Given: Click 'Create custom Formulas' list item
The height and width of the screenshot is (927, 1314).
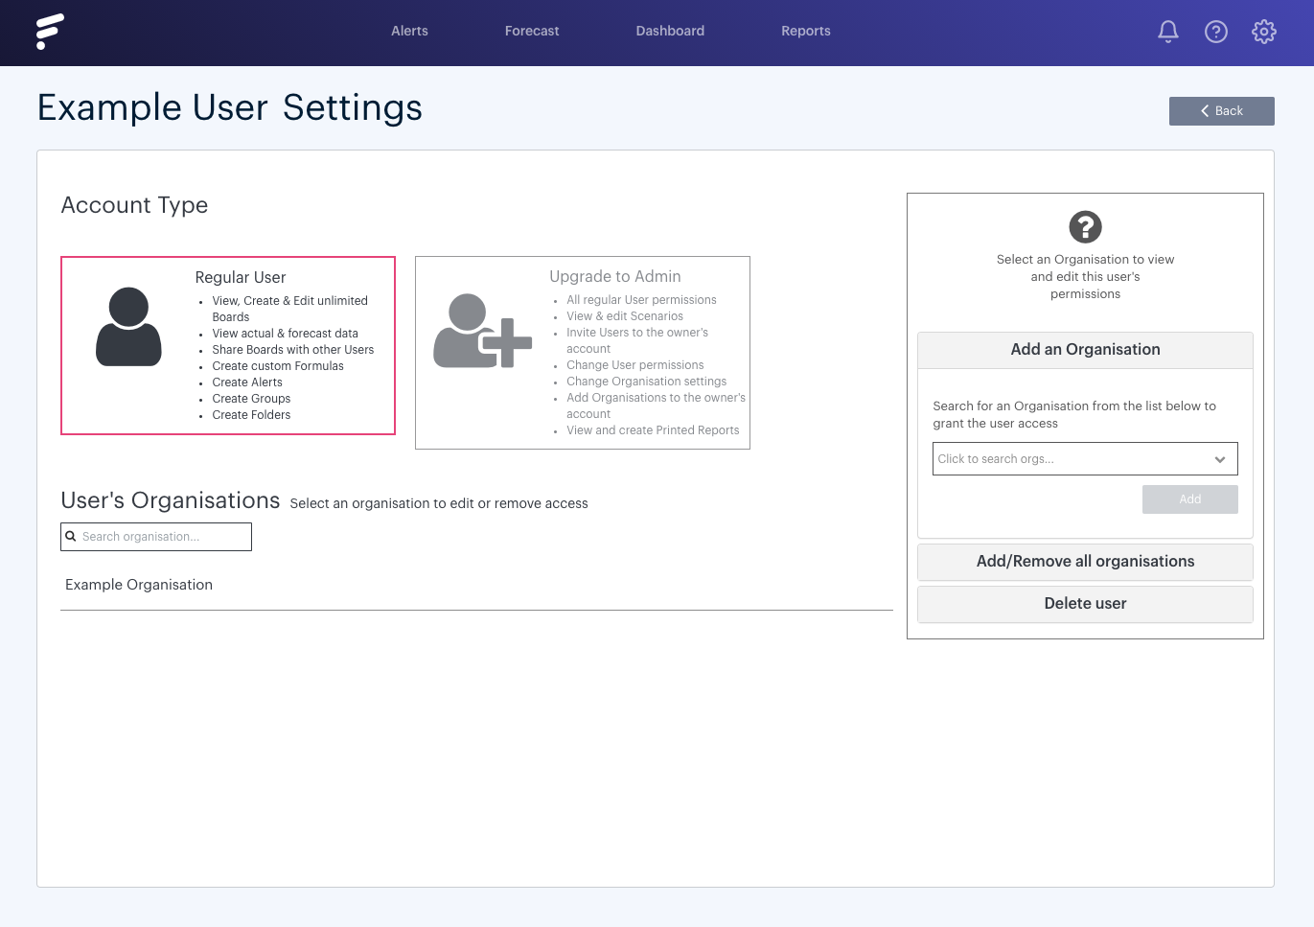Looking at the screenshot, I should (x=278, y=366).
